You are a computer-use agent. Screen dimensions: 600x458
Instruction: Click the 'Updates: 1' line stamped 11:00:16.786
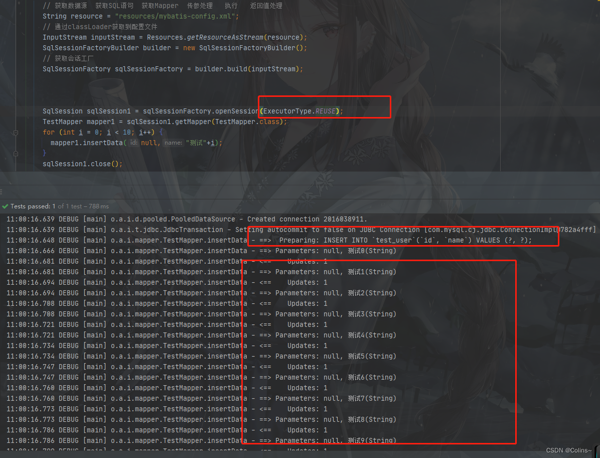click(x=167, y=430)
